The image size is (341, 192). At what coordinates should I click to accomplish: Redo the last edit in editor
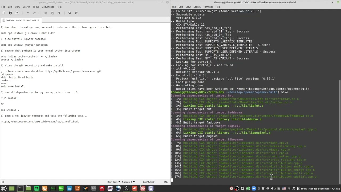click(34, 13)
